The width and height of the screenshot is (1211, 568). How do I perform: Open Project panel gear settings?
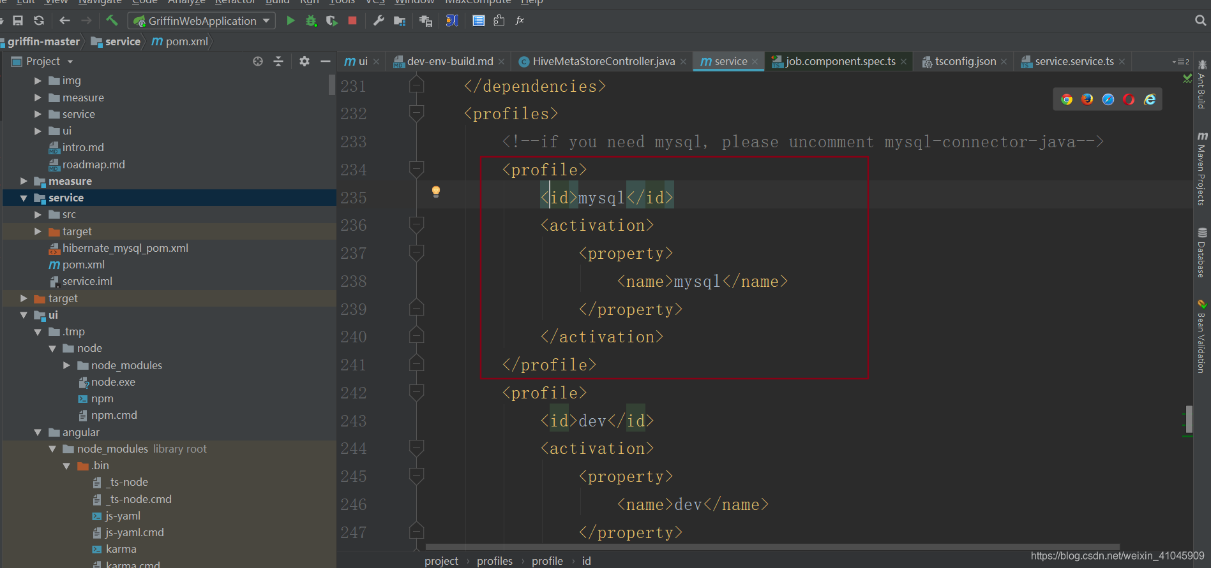pyautogui.click(x=305, y=61)
